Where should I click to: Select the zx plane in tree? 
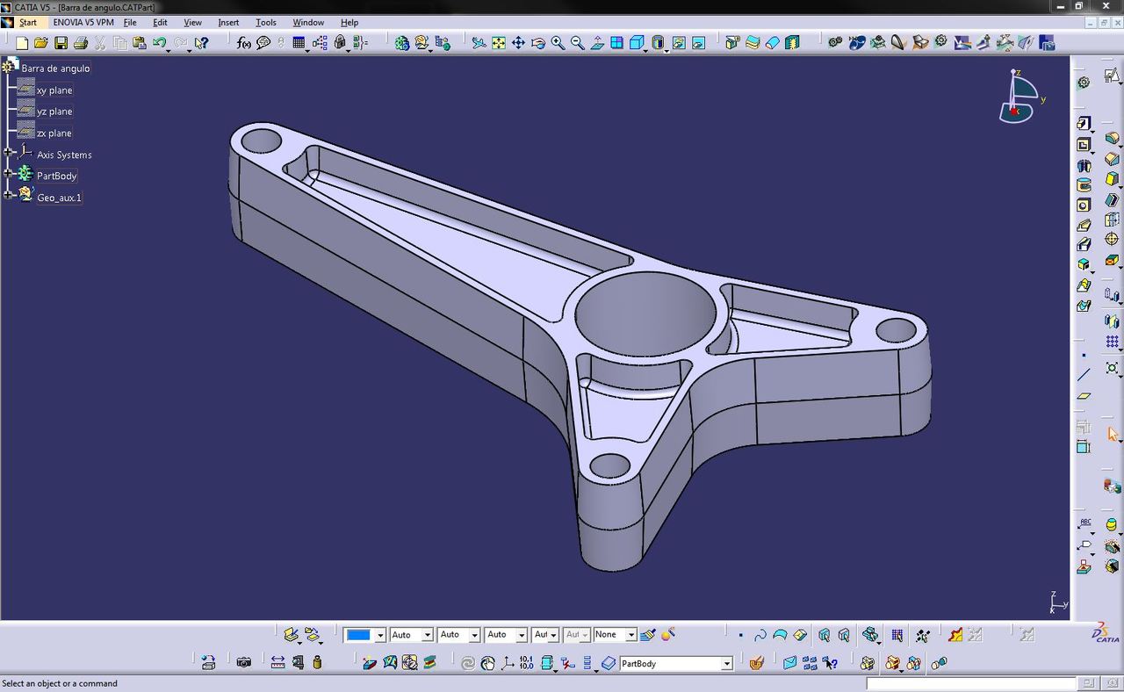54,133
